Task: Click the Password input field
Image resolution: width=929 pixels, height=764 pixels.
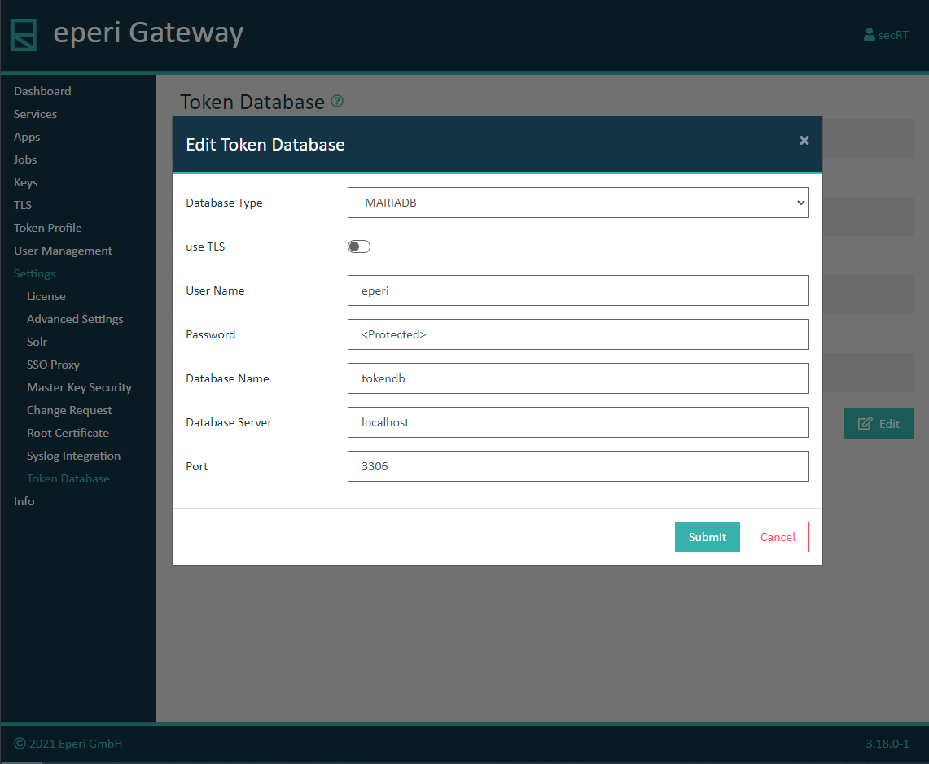Action: coord(578,334)
